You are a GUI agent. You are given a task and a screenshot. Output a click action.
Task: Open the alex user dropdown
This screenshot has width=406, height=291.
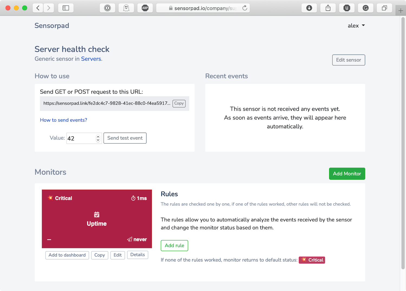pyautogui.click(x=356, y=26)
